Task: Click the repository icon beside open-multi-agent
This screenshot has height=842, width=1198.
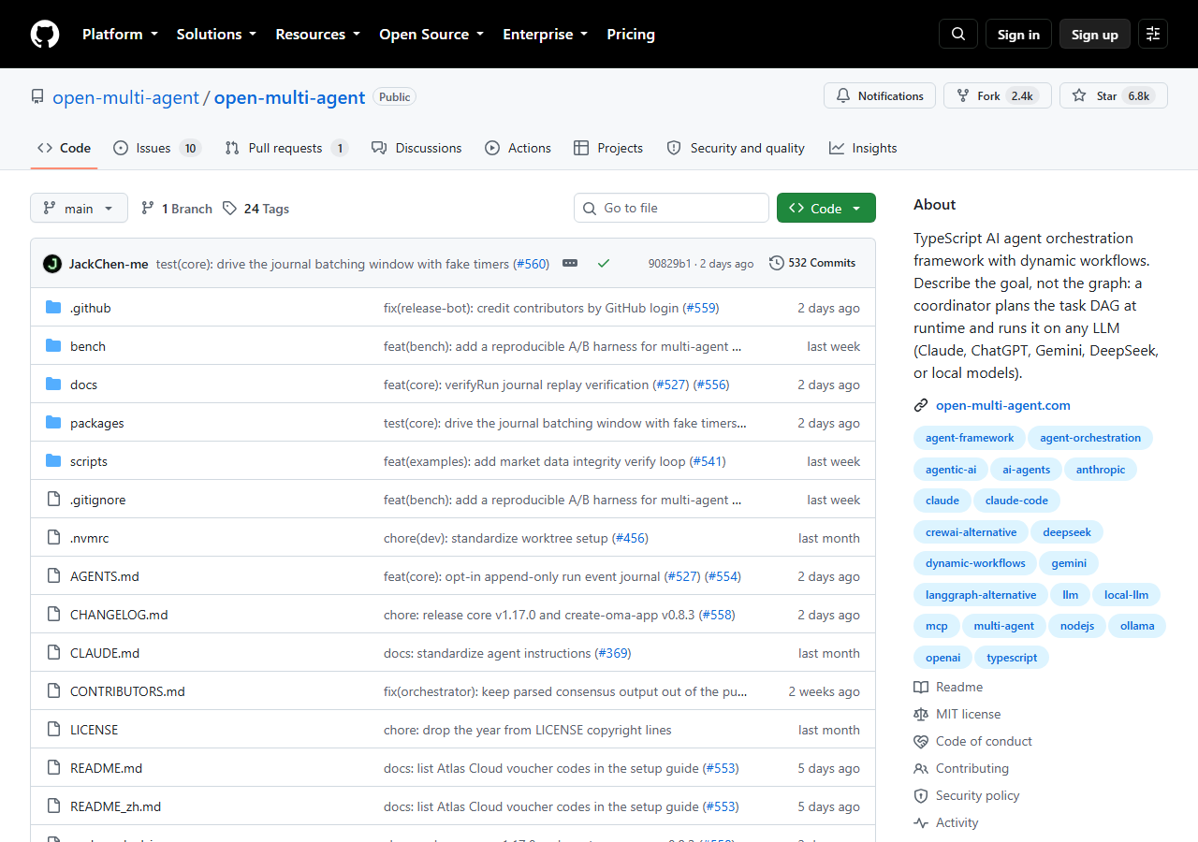Action: point(37,96)
